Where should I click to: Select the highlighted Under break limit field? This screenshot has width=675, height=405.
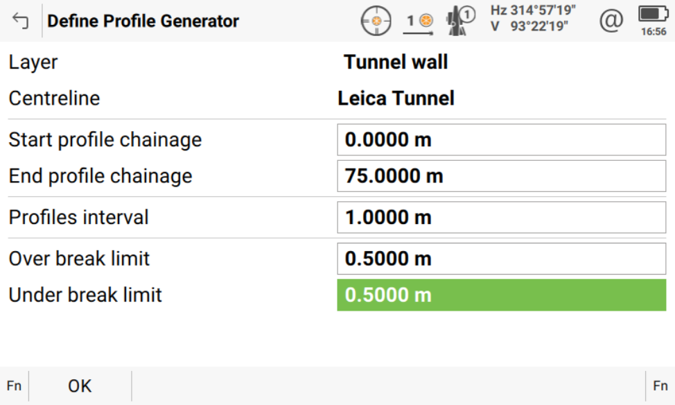(501, 295)
